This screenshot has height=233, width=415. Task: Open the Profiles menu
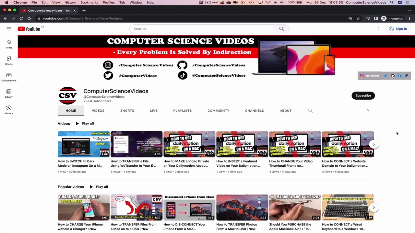[x=109, y=3]
